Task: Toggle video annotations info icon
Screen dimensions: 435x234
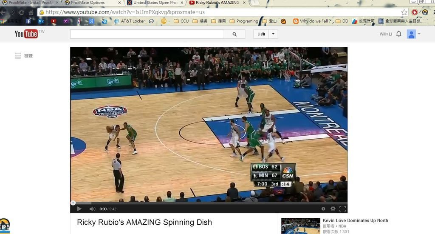Action: point(323,209)
